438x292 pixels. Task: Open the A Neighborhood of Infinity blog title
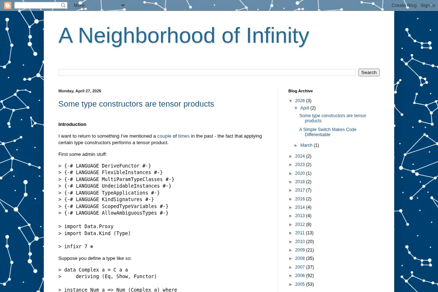click(x=184, y=36)
